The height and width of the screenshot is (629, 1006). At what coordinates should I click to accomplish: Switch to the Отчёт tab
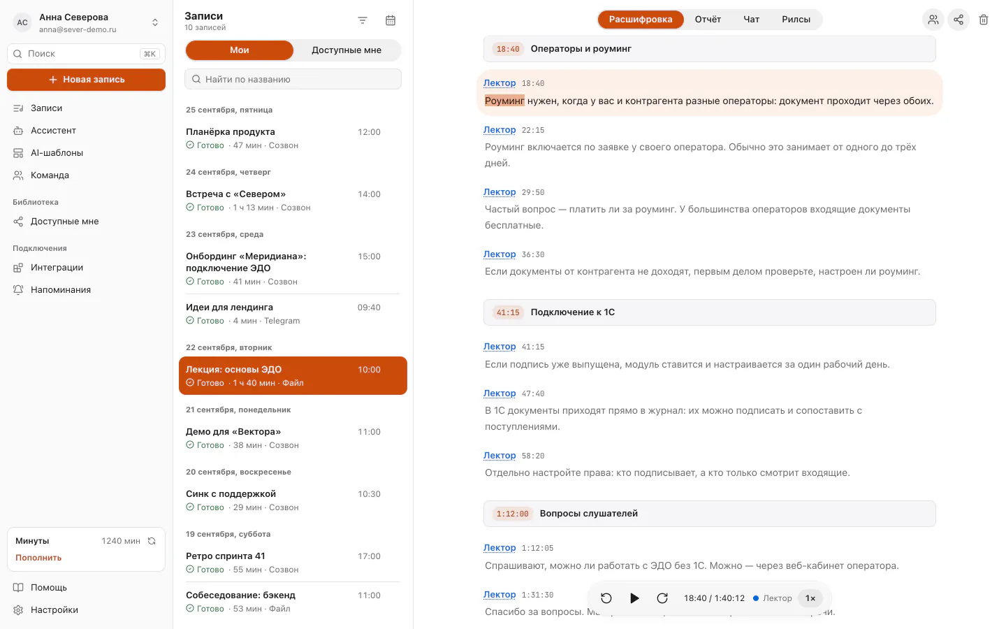(708, 20)
